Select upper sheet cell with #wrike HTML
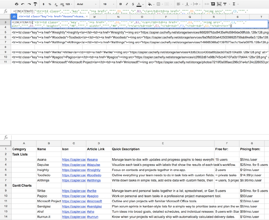This screenshot has width=269, height=220. coord(140,52)
